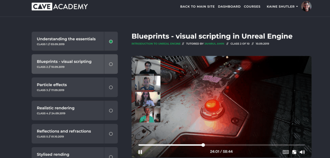Screen dimensions: 330x158
Task: Toggle completion for Blueprints - visual scripting
Action: pos(111,64)
